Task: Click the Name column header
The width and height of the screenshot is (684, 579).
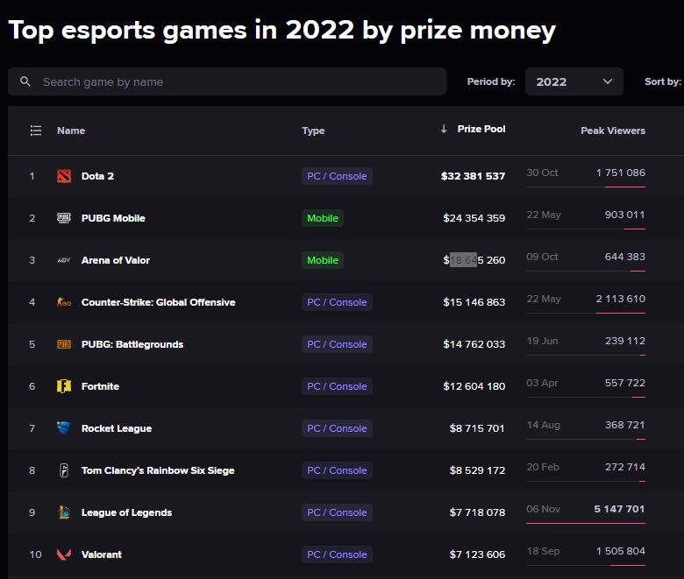Action: tap(71, 131)
